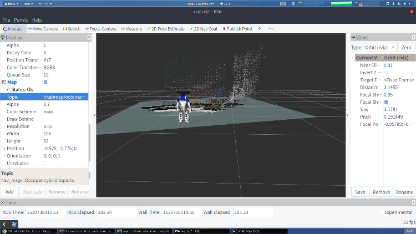The image size is (416, 234).
Task: Click the Add display button
Action: 9,191
